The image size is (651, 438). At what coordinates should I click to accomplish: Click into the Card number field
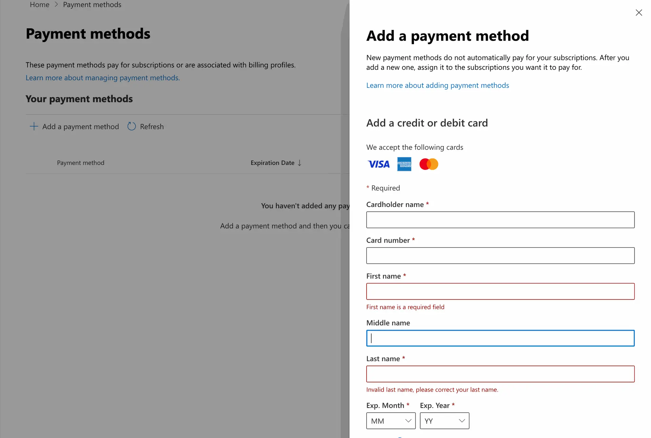[x=500, y=255]
